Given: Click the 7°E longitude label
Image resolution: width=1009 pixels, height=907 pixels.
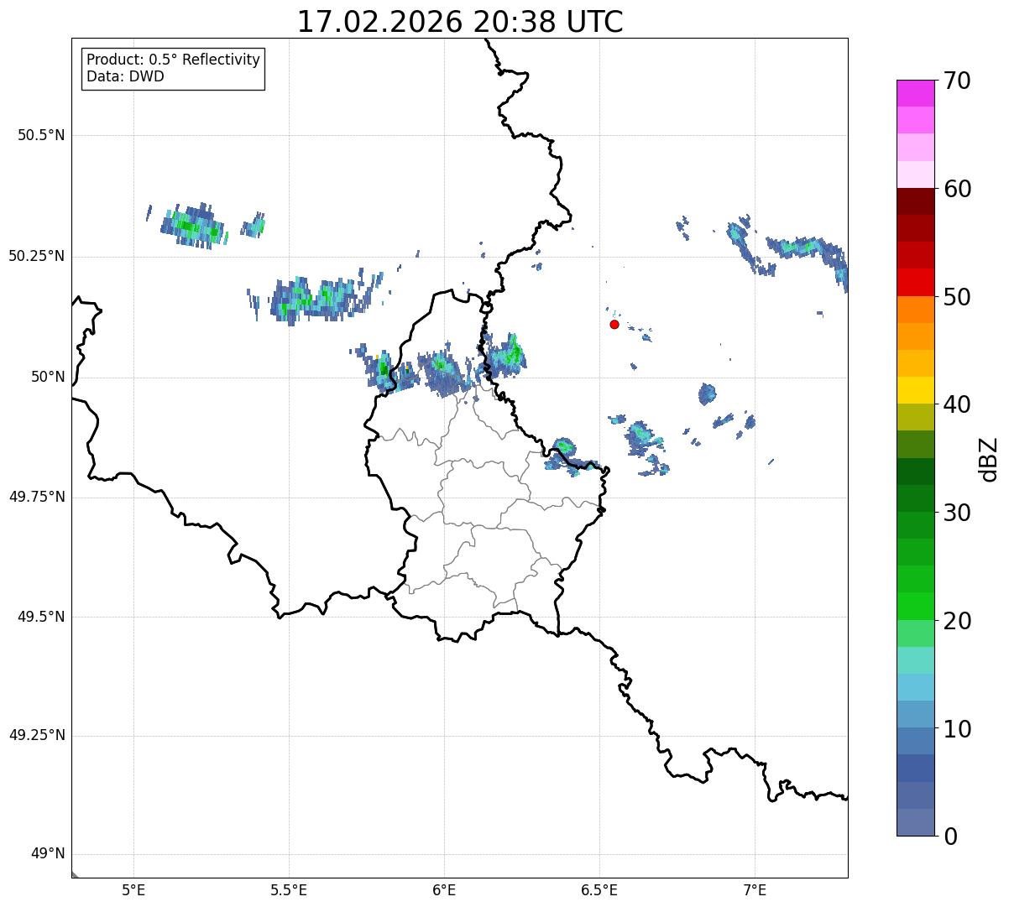Looking at the screenshot, I should tap(755, 889).
